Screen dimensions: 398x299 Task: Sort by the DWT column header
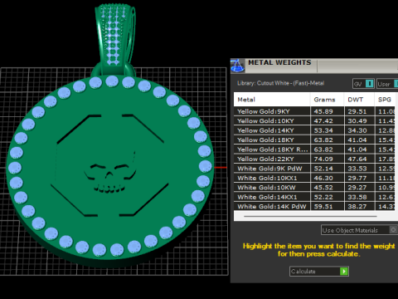click(x=359, y=100)
